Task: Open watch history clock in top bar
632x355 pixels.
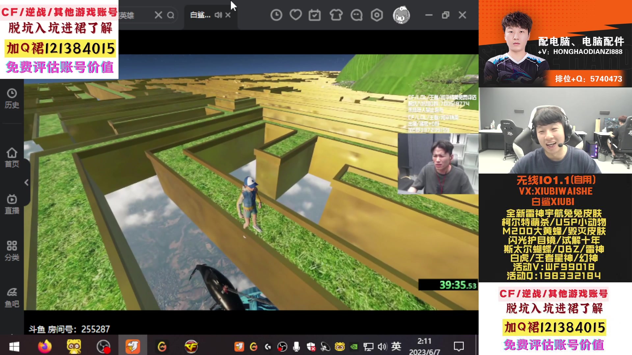Action: 276,15
